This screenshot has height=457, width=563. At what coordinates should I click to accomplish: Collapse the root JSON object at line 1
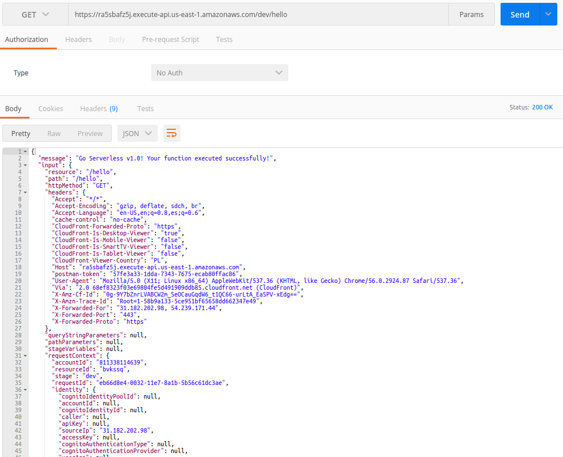(26, 151)
